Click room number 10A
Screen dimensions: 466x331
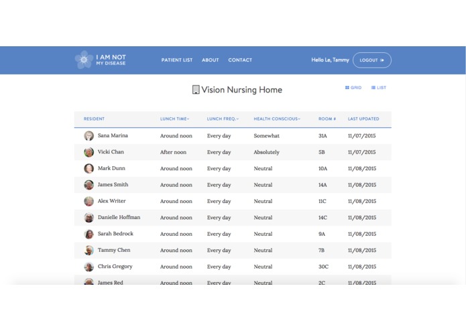pos(323,168)
